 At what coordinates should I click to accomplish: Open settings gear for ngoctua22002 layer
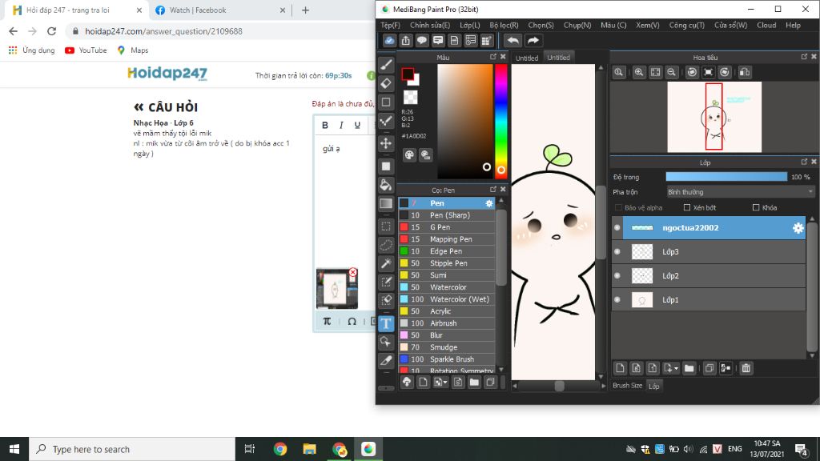point(798,228)
